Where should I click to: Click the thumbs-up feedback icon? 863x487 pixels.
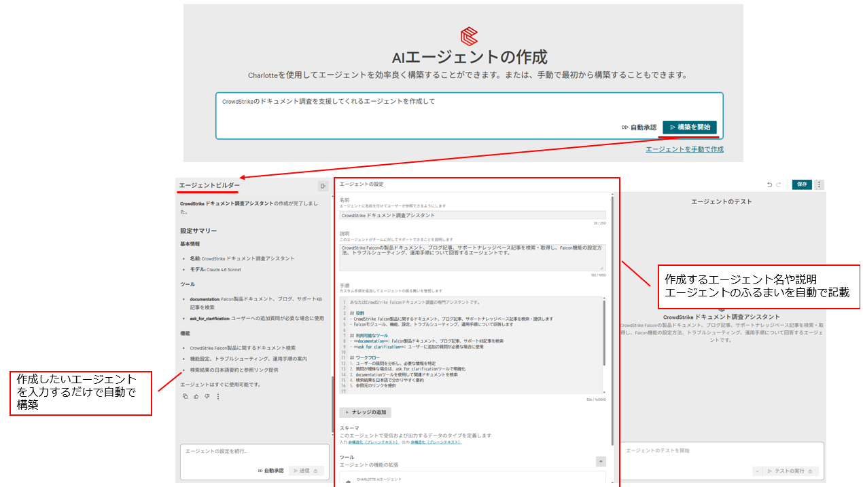click(196, 397)
